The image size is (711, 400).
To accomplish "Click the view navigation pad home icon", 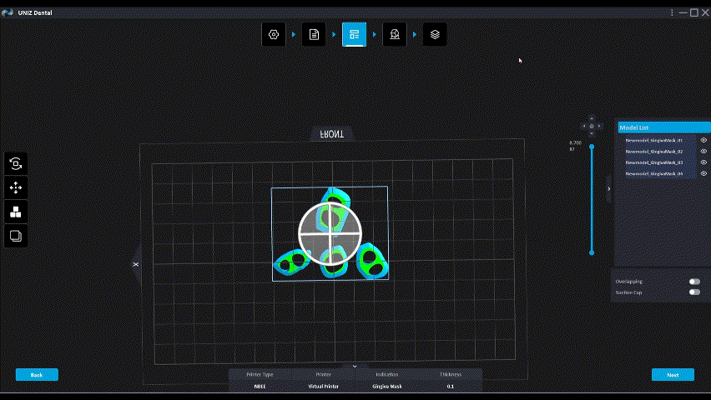I will click(x=592, y=127).
